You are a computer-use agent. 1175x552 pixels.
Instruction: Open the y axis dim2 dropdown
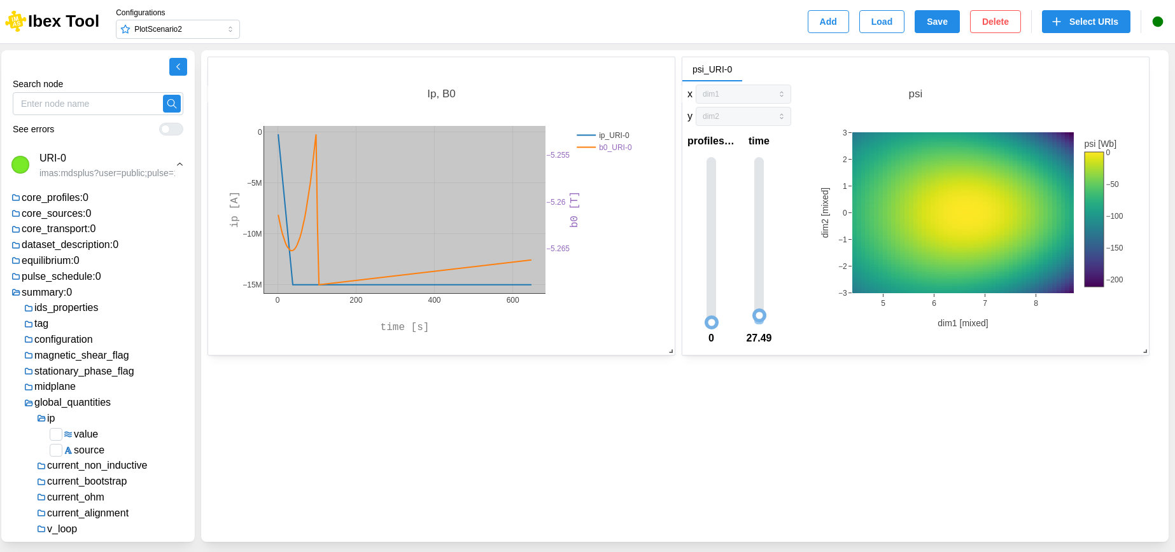[x=743, y=116]
